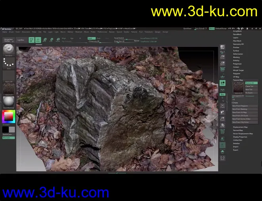Open the texture selector in left shelf
The height and width of the screenshot is (201, 262).
(8, 89)
